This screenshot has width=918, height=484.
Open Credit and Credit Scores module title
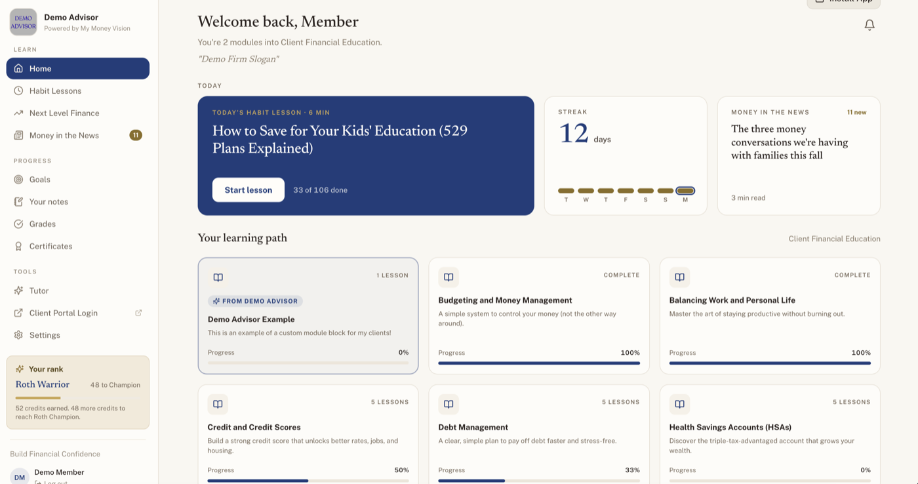[x=254, y=427]
